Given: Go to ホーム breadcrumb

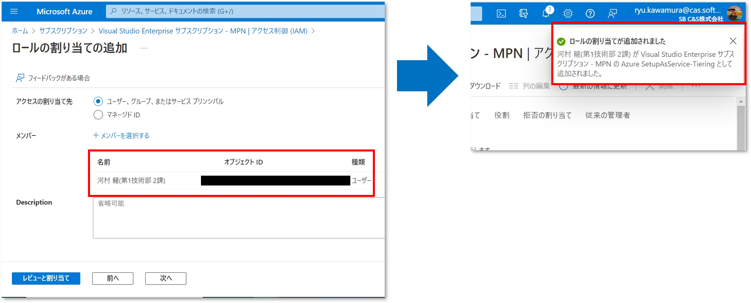Looking at the screenshot, I should [x=20, y=31].
